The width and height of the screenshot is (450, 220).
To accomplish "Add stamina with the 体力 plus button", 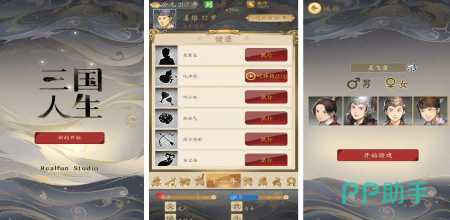I will pyautogui.click(x=213, y=197).
